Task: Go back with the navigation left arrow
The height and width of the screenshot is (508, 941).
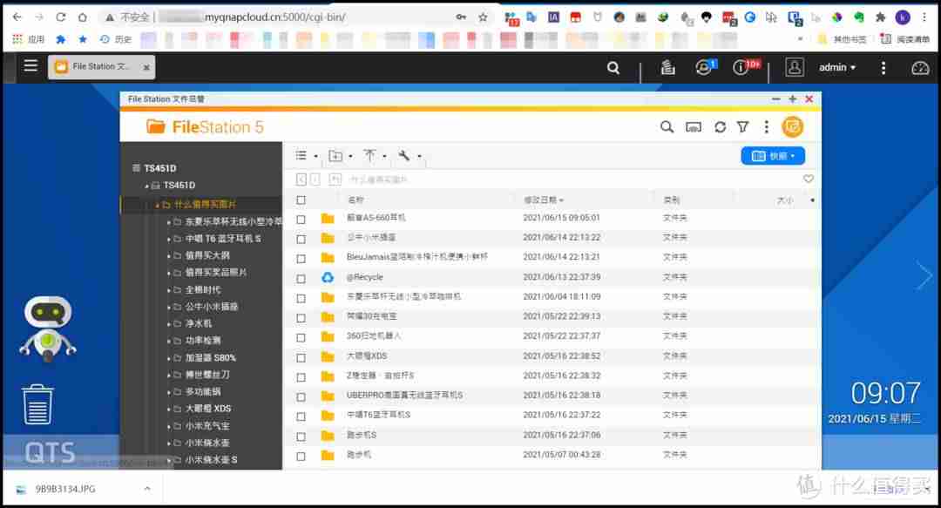Action: [x=301, y=179]
